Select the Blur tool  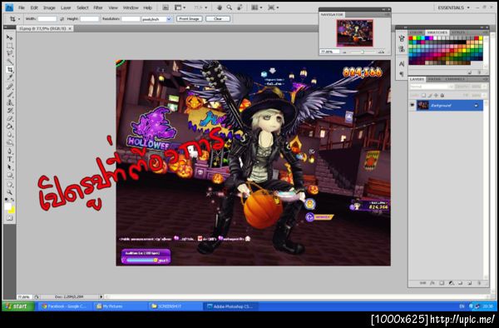pyautogui.click(x=9, y=134)
